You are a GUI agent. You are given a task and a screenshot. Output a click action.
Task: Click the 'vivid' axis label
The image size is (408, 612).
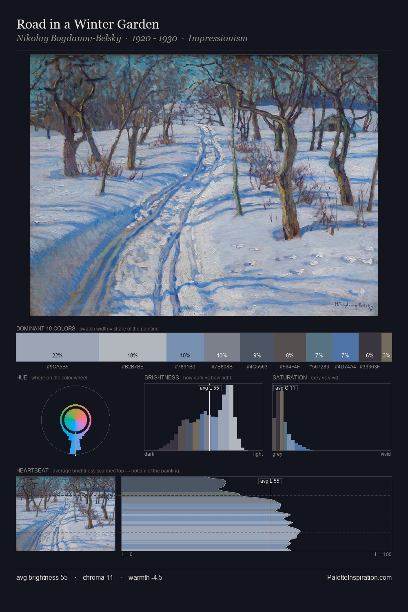click(x=386, y=454)
